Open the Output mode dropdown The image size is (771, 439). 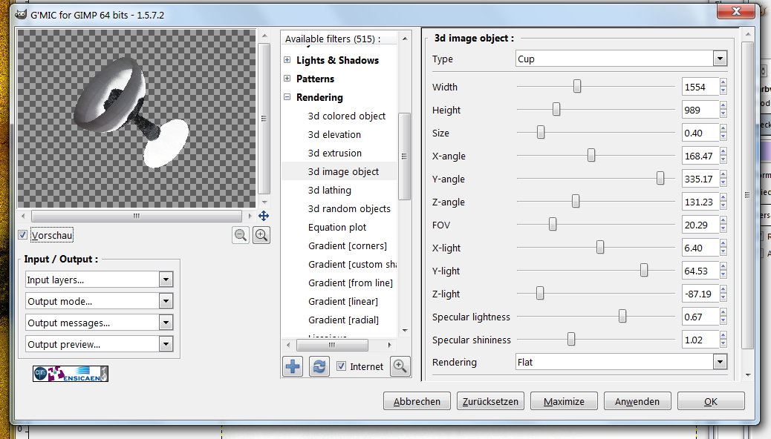[x=99, y=301]
